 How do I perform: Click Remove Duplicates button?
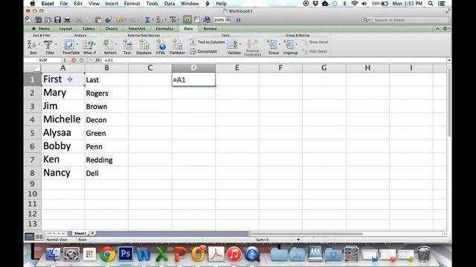click(x=253, y=47)
